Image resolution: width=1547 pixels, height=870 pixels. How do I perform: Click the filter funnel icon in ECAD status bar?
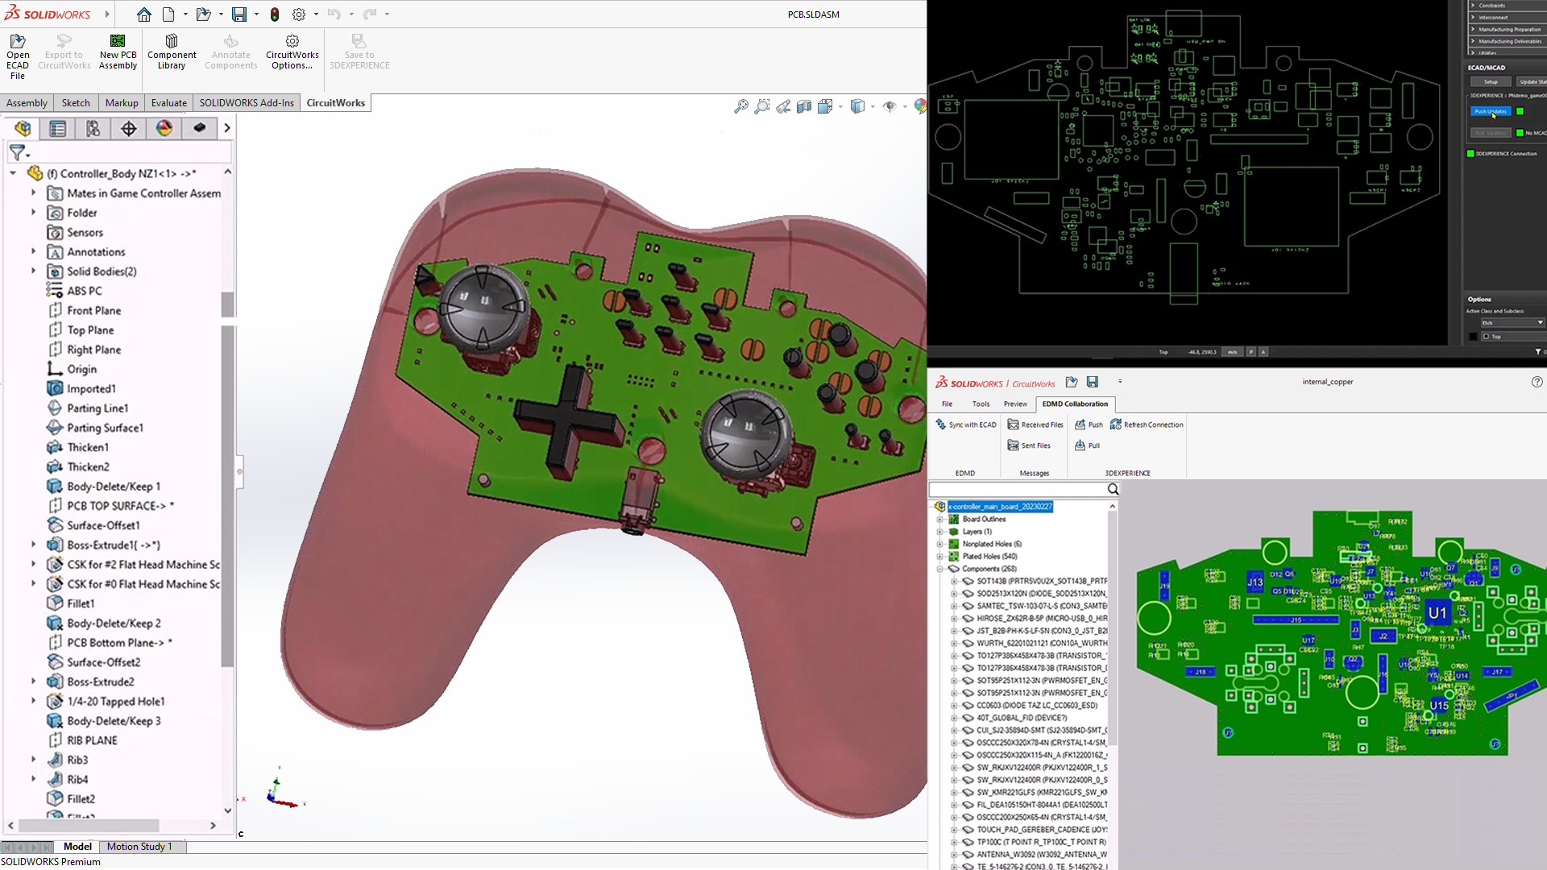tap(1538, 352)
